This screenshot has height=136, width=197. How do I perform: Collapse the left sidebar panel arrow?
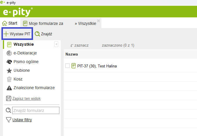point(56,44)
